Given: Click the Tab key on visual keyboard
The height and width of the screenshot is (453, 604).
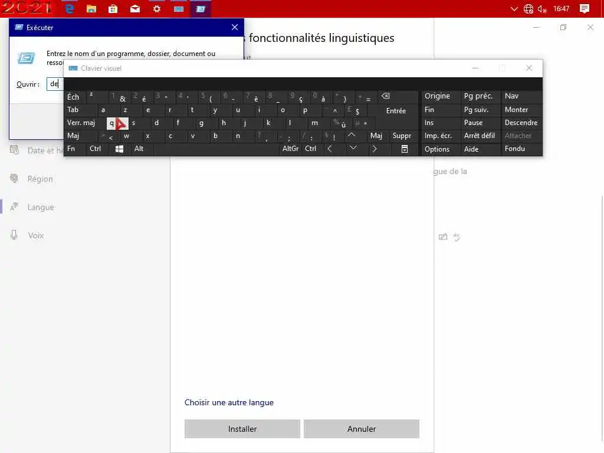Looking at the screenshot, I should [x=73, y=110].
